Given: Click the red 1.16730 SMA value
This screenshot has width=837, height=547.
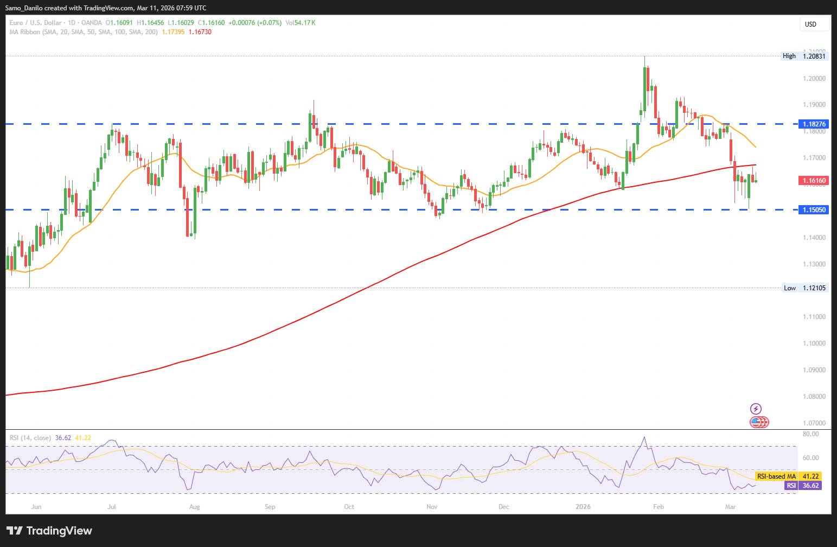Looking at the screenshot, I should click(200, 32).
